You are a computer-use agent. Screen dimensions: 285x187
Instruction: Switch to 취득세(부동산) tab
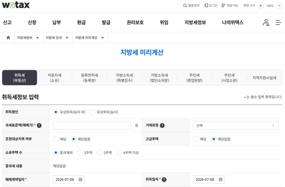[x=19, y=78]
